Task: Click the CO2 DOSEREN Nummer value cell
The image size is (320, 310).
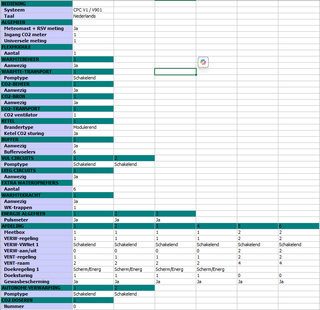Action: point(93,306)
